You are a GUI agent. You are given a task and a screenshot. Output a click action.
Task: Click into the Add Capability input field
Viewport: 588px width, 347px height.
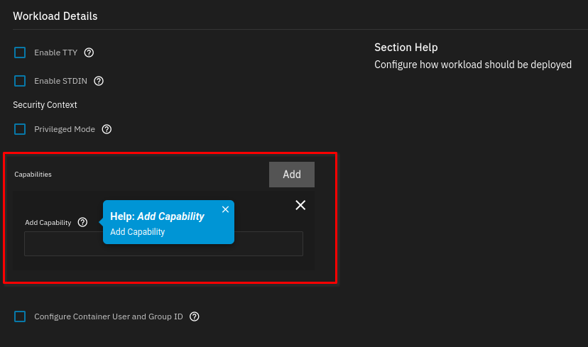[x=163, y=244]
